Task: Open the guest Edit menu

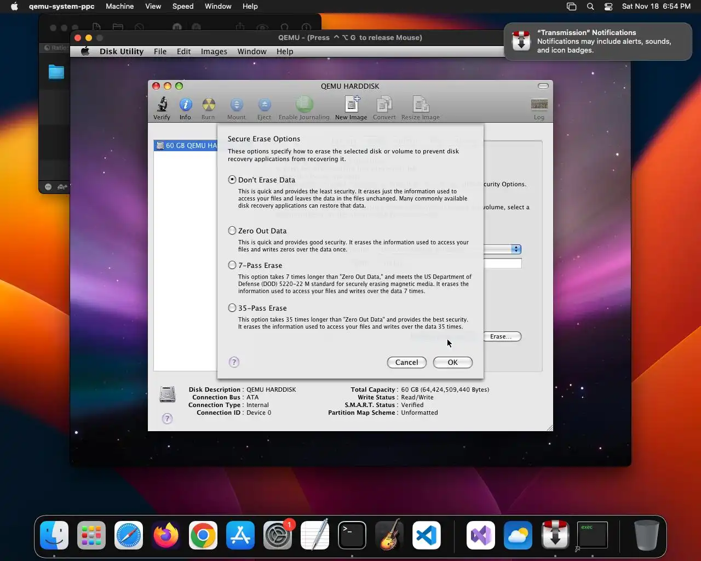Action: (184, 51)
